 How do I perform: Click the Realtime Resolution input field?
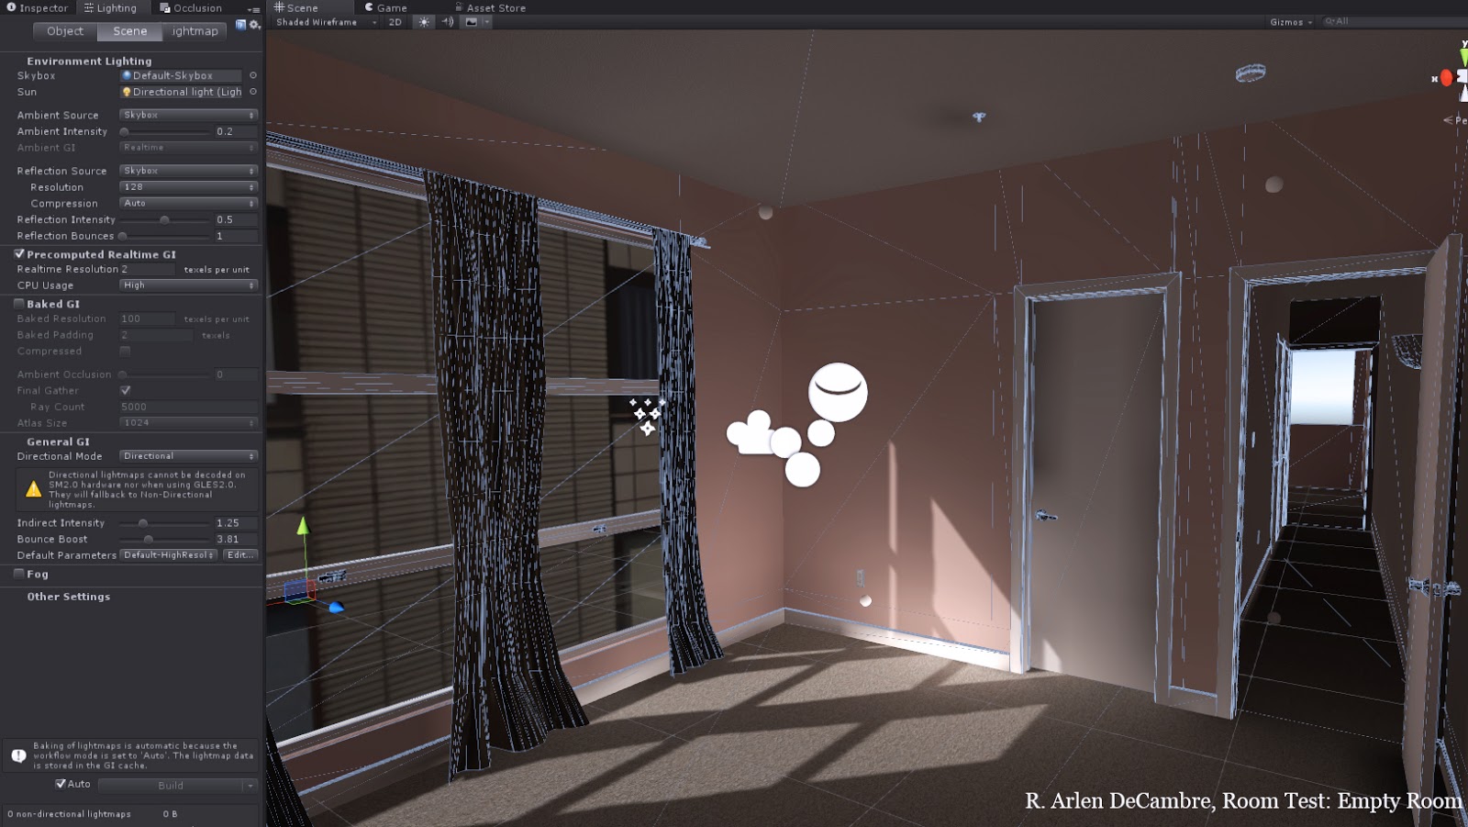147,269
